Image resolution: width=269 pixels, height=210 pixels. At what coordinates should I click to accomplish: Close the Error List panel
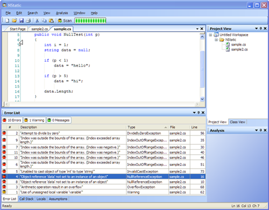coord(203,113)
